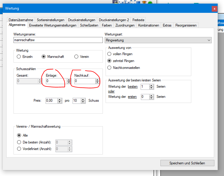The image size is (224, 176).
Task: Close the Wertung dialog window
Action: (x=214, y=8)
